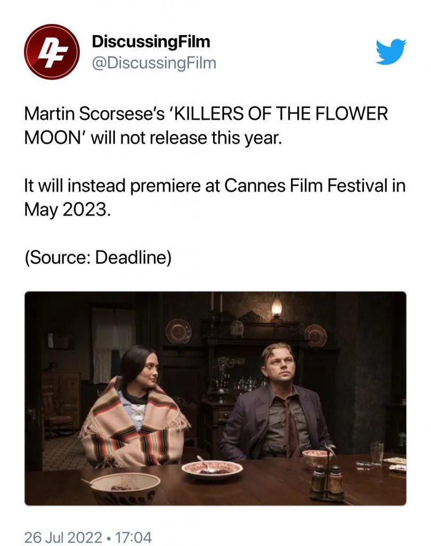Screen dimensions: 431x546
Task: Click the 'will not release this year' text
Action: (x=186, y=138)
